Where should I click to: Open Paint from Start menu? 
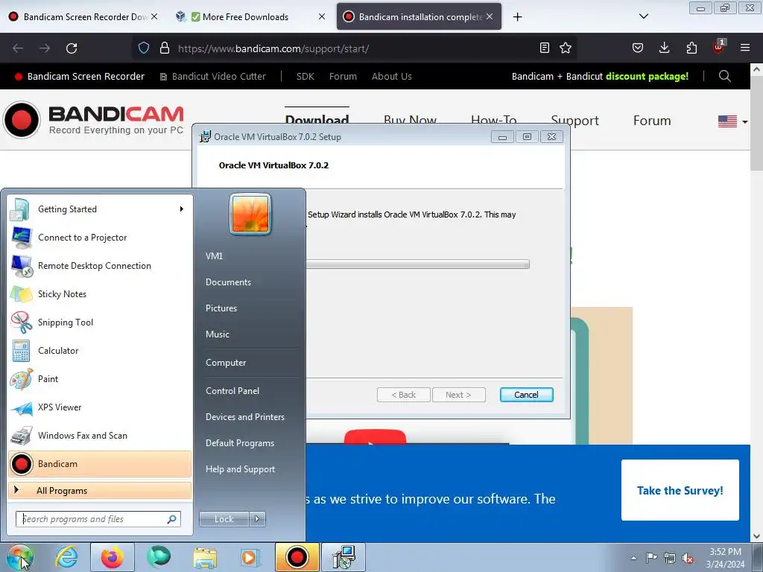[x=100, y=379]
